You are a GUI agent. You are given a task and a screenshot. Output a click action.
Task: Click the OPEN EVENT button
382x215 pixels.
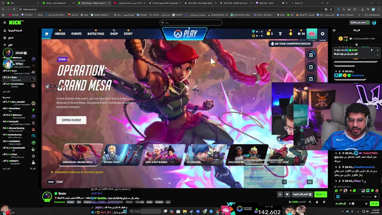tap(71, 120)
